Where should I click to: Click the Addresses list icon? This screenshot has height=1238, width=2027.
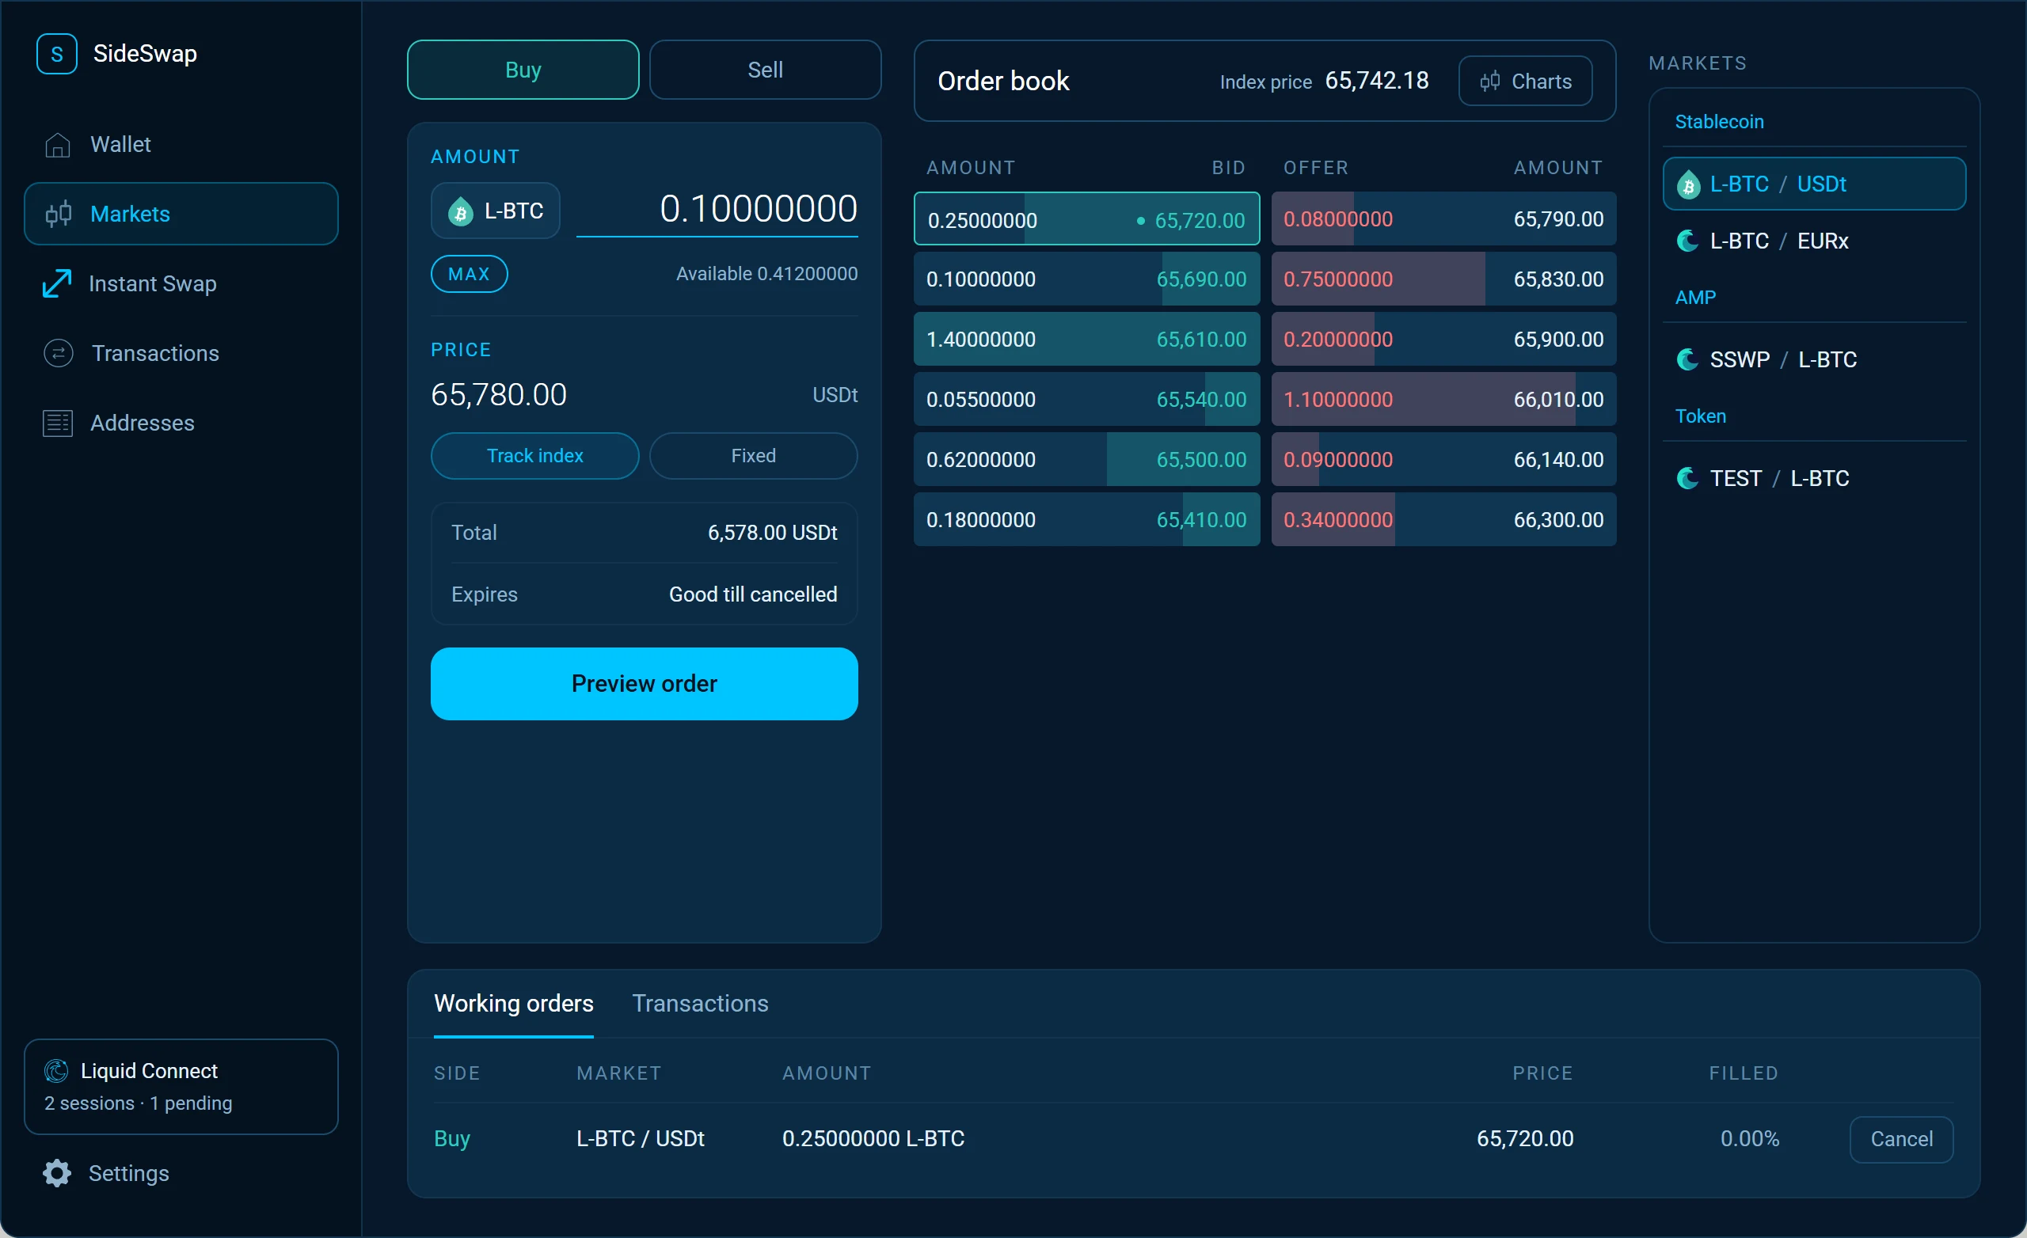[58, 423]
